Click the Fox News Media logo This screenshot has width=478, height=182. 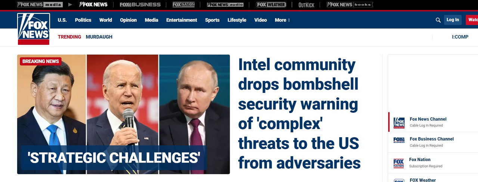pos(40,5)
